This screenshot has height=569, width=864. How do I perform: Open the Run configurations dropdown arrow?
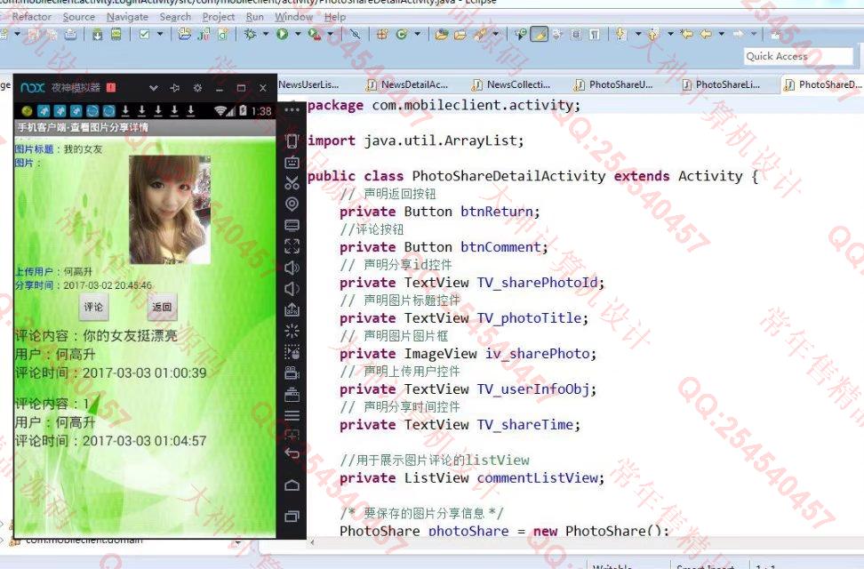point(298,35)
